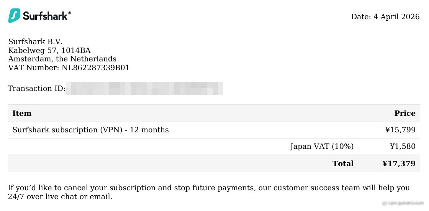Viewport: 429px width, 211px height.
Task: Click the Transaction ID label
Action: pyautogui.click(x=37, y=89)
